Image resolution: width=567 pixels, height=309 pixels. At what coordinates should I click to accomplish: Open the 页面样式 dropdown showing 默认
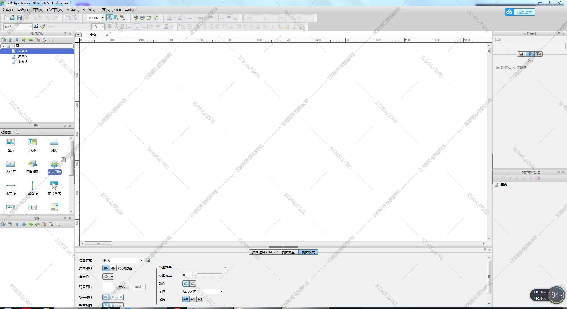(123, 260)
